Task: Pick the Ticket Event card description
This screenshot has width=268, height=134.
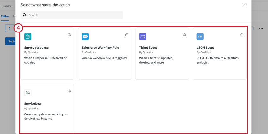Action: pos(156,60)
